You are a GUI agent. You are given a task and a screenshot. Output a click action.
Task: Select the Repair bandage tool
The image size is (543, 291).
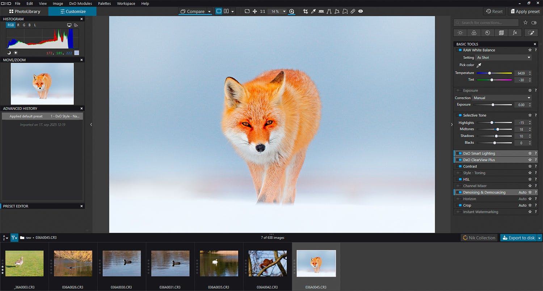(353, 12)
